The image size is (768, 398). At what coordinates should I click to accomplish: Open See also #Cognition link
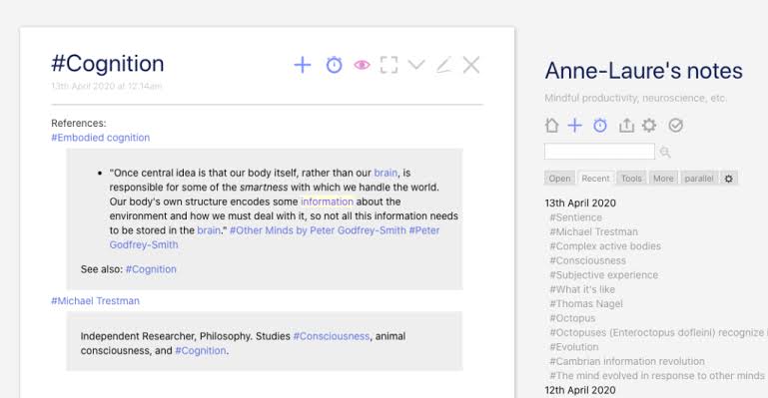point(151,269)
